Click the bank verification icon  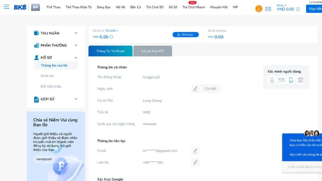coord(300,80)
